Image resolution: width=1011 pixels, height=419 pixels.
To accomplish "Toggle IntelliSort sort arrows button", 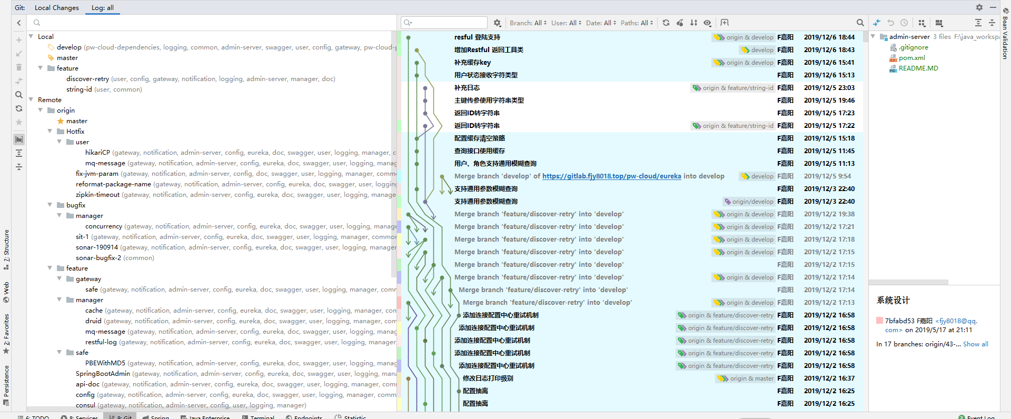I will (693, 23).
